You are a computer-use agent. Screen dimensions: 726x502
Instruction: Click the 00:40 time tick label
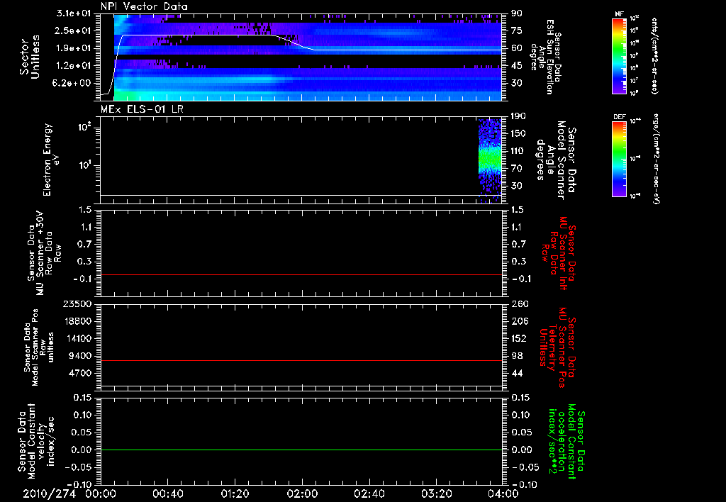coord(167,493)
